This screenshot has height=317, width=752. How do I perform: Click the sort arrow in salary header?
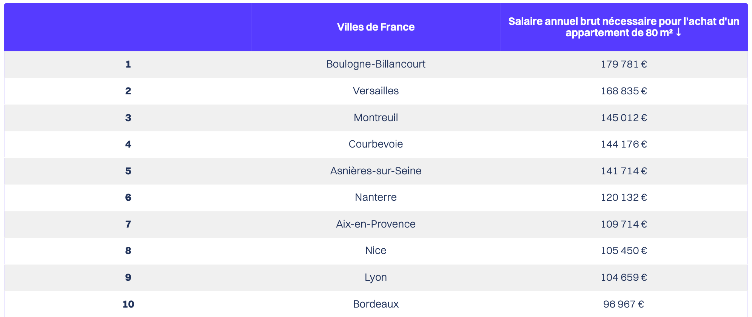click(x=678, y=33)
